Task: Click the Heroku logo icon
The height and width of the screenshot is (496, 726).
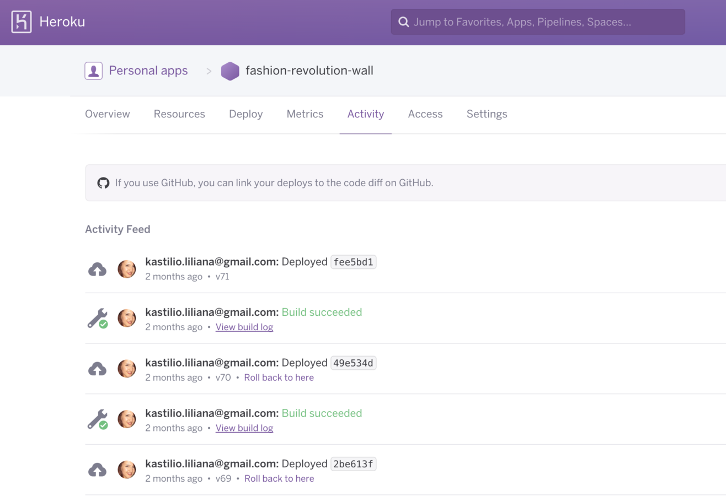Action: pyautogui.click(x=22, y=22)
